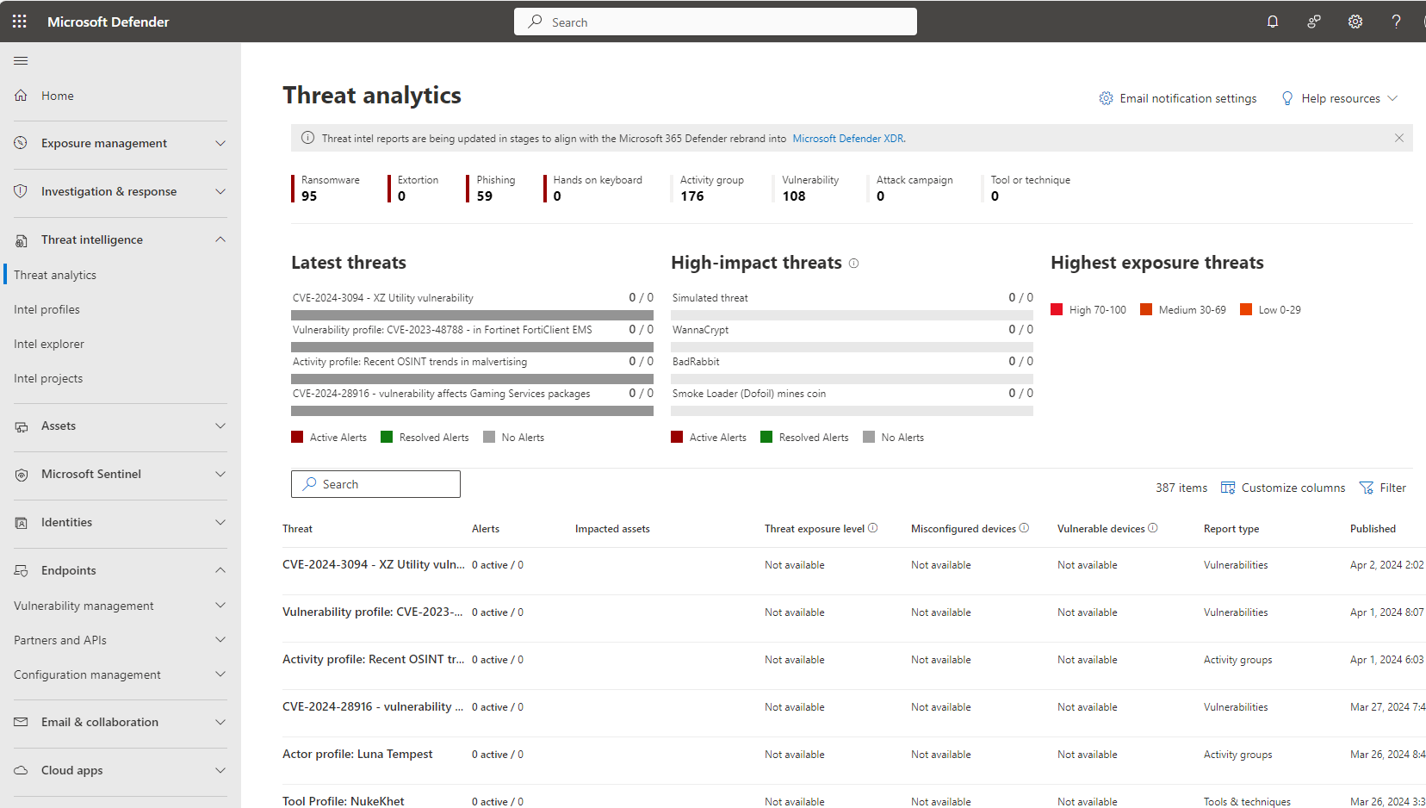Go to Home in sidebar

click(x=58, y=96)
